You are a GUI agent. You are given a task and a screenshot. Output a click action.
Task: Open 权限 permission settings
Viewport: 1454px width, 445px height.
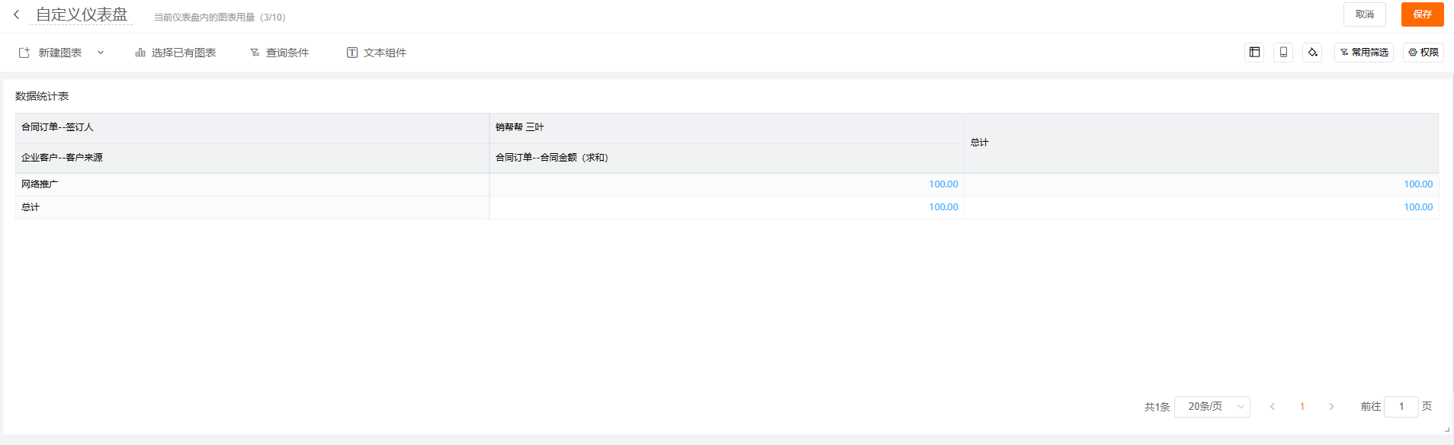tap(1423, 53)
